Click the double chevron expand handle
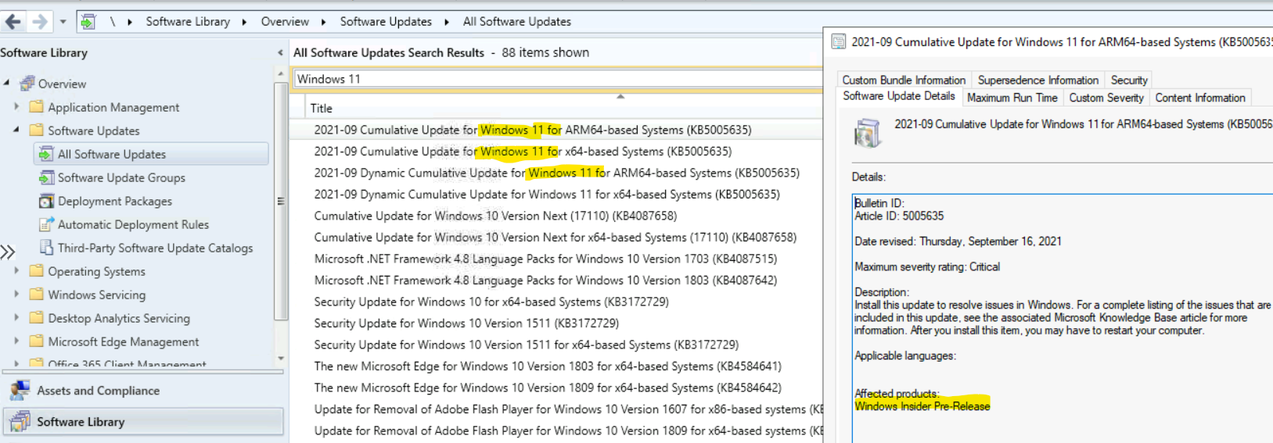The height and width of the screenshot is (443, 1273). pos(8,252)
